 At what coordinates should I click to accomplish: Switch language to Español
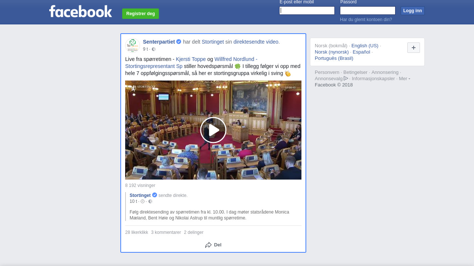361,52
